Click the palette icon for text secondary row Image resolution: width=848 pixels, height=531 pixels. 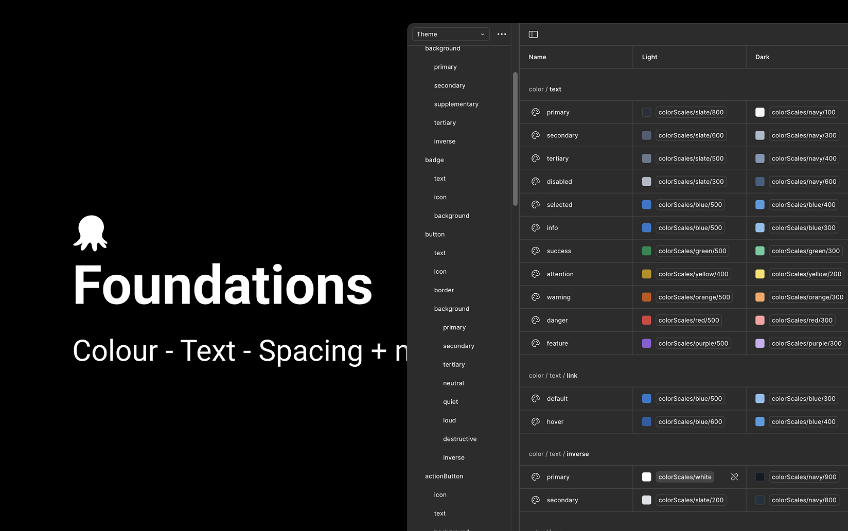[x=536, y=135]
